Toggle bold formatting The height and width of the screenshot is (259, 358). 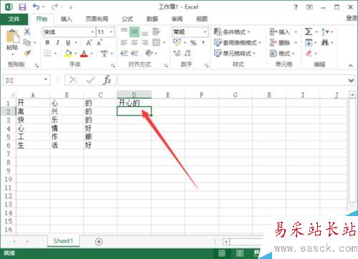click(47, 42)
